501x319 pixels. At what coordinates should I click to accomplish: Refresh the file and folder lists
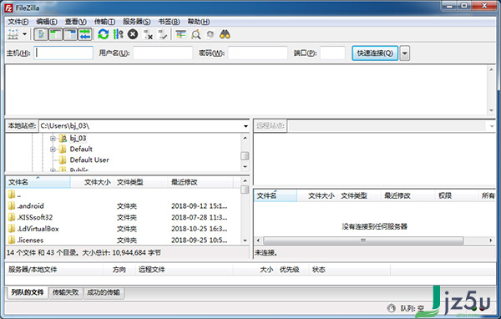(x=104, y=34)
